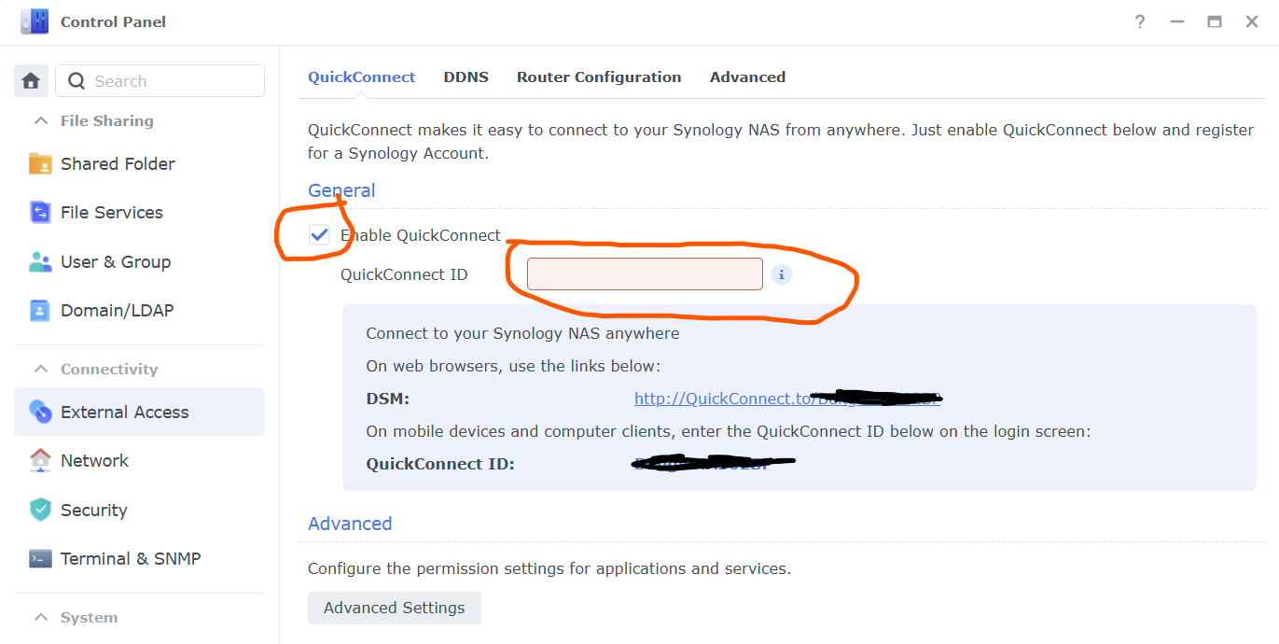The width and height of the screenshot is (1279, 644).
Task: Select External Access in sidebar
Action: 139,412
